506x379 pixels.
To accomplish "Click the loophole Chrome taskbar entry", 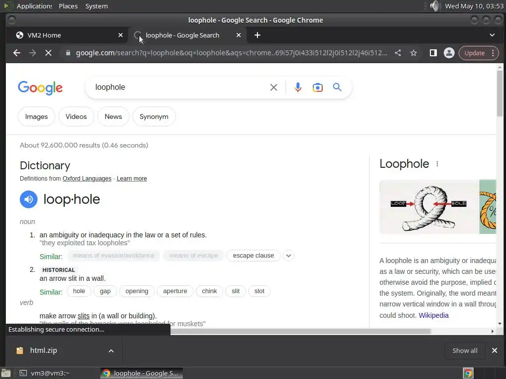I will click(x=141, y=373).
